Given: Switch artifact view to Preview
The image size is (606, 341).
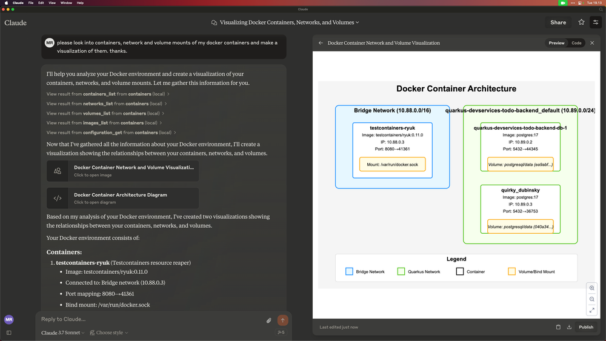Looking at the screenshot, I should coord(556,43).
